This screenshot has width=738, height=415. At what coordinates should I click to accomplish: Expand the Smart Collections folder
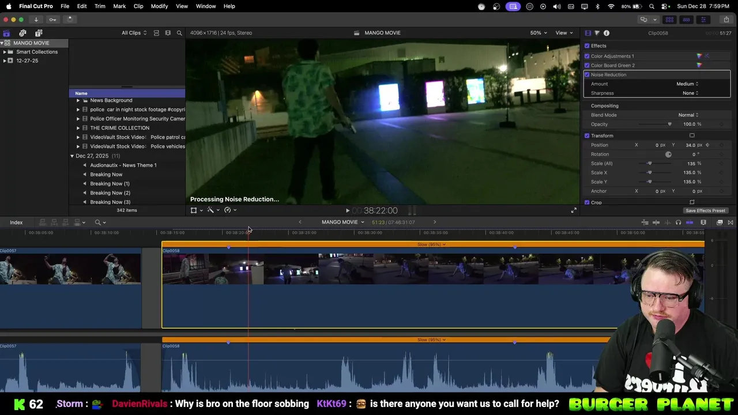(x=5, y=52)
